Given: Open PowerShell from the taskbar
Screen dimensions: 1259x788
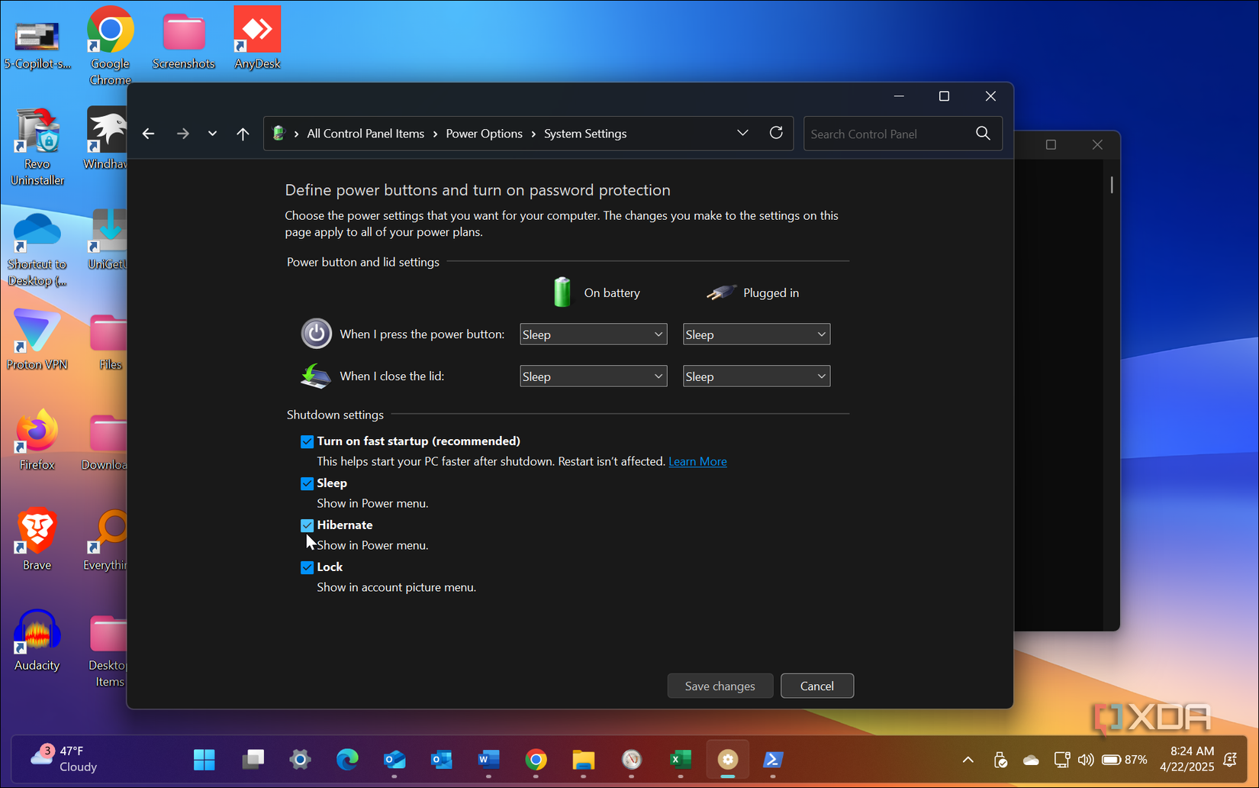Looking at the screenshot, I should pos(773,760).
